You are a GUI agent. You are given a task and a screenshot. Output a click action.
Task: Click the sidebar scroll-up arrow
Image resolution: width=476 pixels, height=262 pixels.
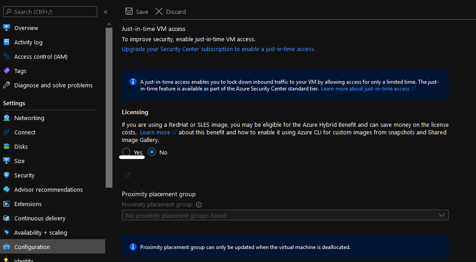coord(109,24)
